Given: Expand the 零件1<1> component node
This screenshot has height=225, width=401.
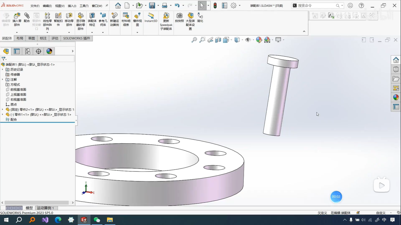Looking at the screenshot, I should (3, 115).
